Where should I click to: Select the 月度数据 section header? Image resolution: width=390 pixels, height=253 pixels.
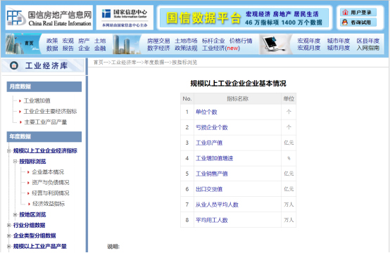(x=44, y=86)
